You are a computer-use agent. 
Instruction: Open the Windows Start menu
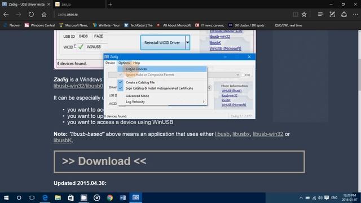(6, 198)
